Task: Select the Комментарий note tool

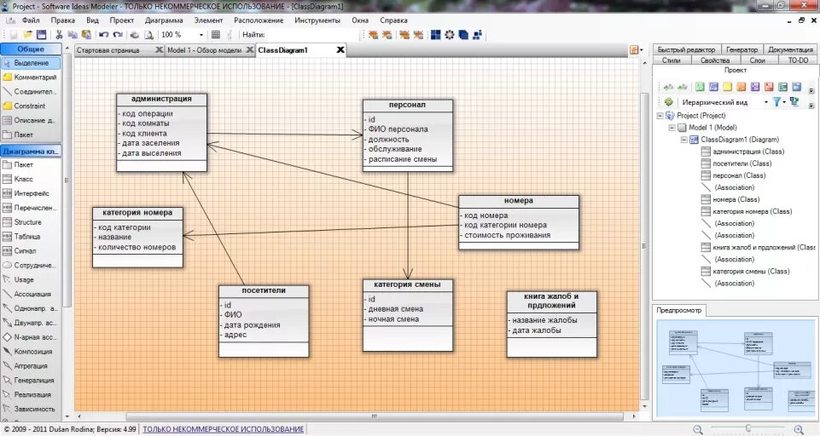Action: coord(31,77)
